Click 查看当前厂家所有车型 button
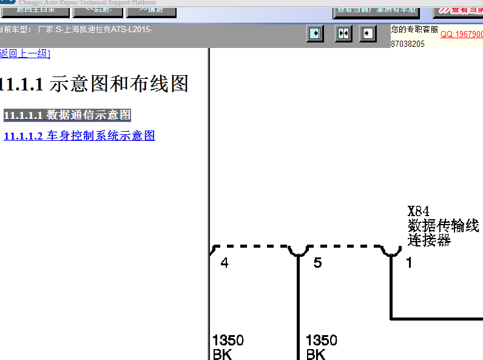The image size is (483, 360). [376, 12]
